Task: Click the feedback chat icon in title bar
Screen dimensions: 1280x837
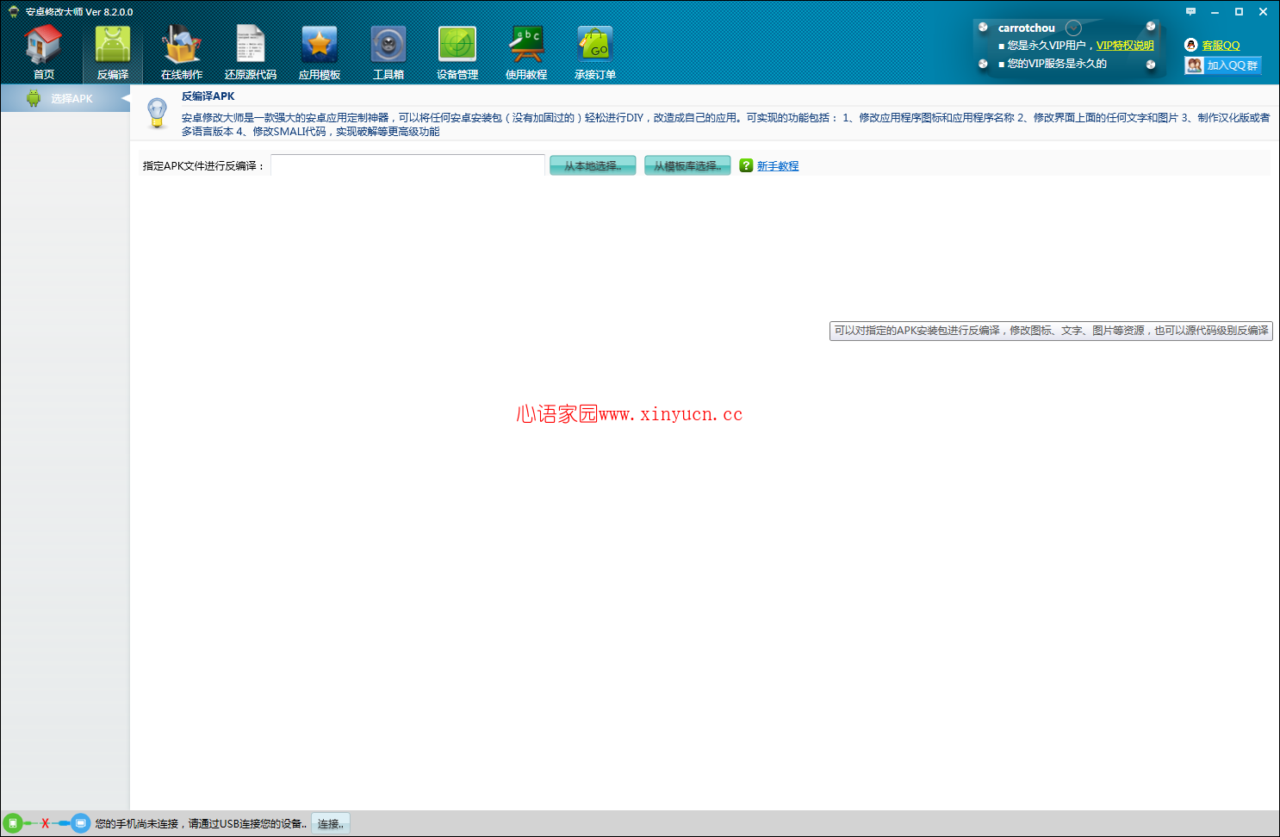Action: (1190, 12)
